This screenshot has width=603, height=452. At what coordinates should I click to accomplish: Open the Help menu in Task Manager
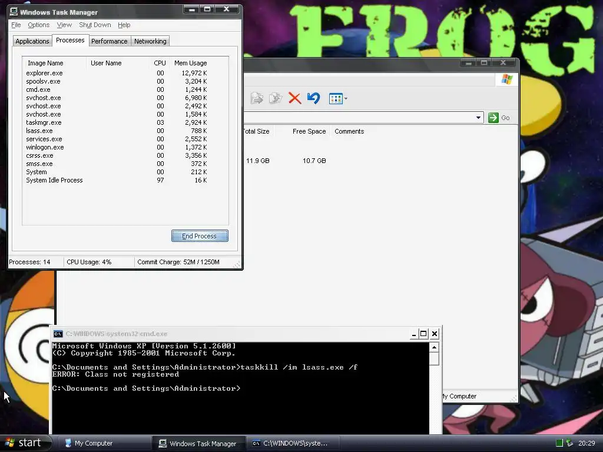pos(124,25)
